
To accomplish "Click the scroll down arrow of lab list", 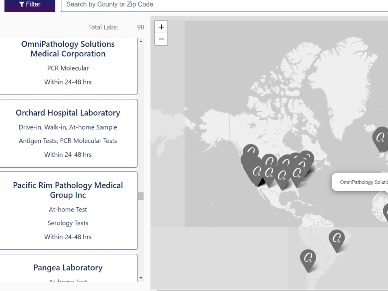I will [x=141, y=278].
